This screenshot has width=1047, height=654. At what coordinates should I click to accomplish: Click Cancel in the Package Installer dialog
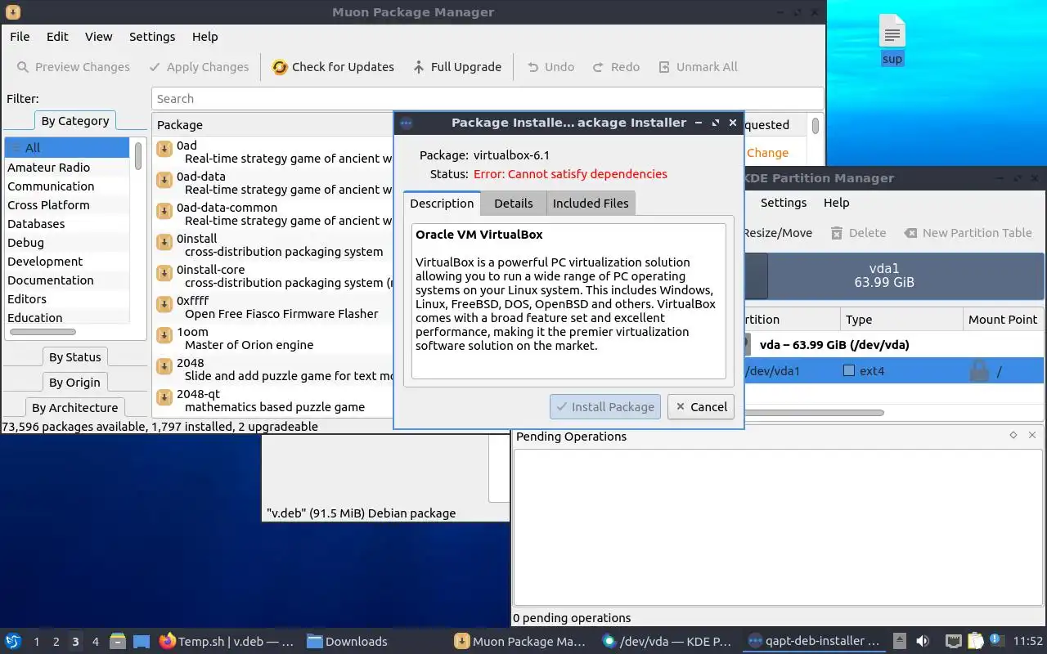701,406
